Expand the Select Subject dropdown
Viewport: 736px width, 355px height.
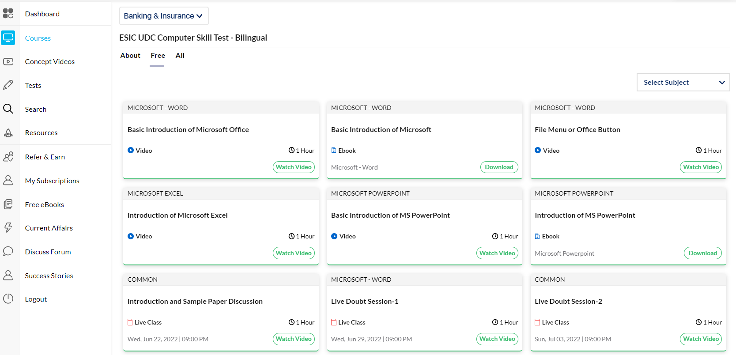click(683, 82)
